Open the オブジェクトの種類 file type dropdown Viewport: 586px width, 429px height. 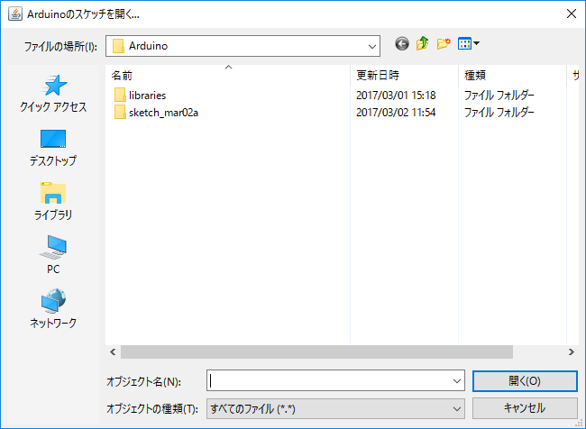tap(335, 408)
